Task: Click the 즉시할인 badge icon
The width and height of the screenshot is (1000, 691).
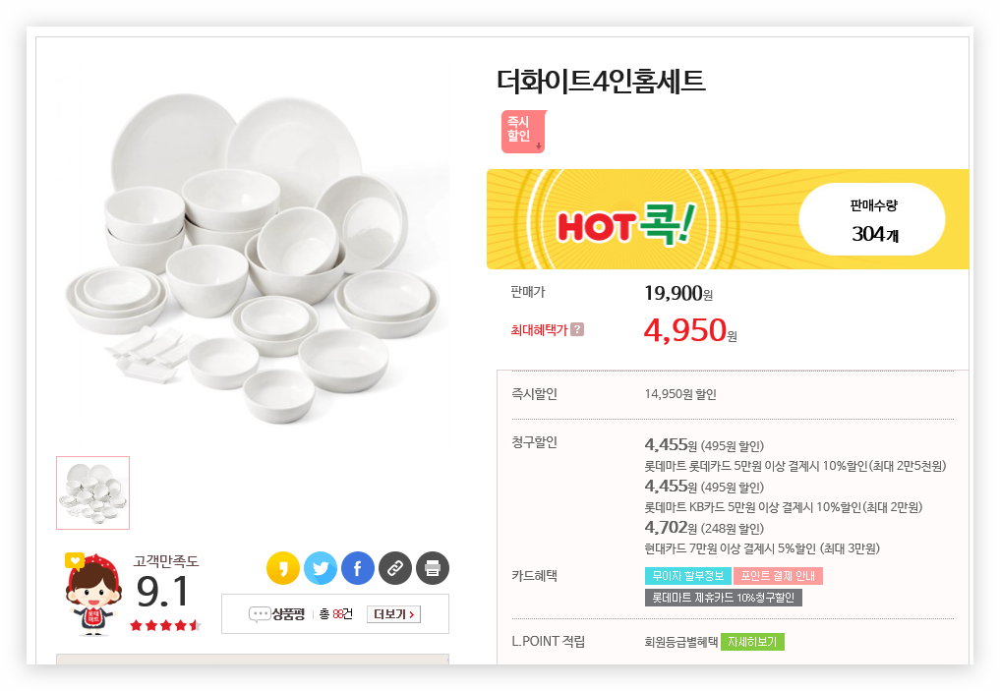Action: (x=523, y=132)
